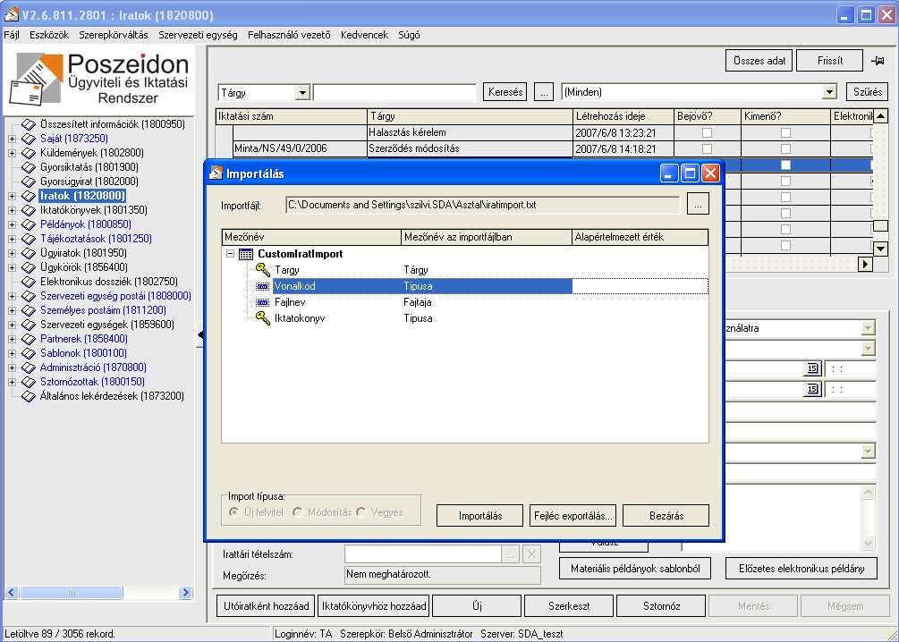Select the Új felvitel radio button
Image resolution: width=899 pixels, height=642 pixels.
234,511
